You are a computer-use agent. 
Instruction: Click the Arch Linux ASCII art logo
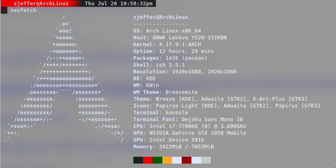[64, 79]
